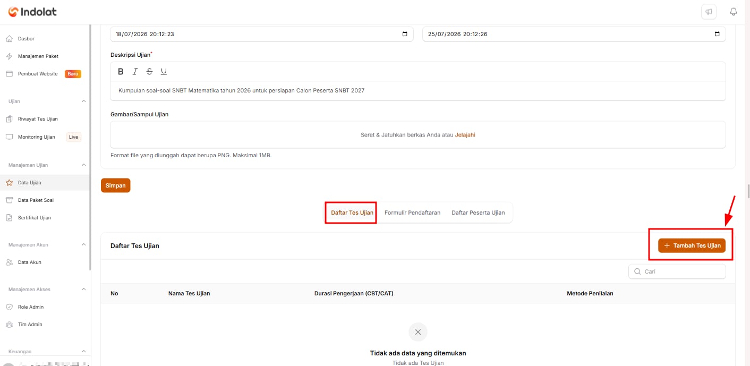Click the Gambar/Sampul Ujian file drop zone

click(x=418, y=135)
